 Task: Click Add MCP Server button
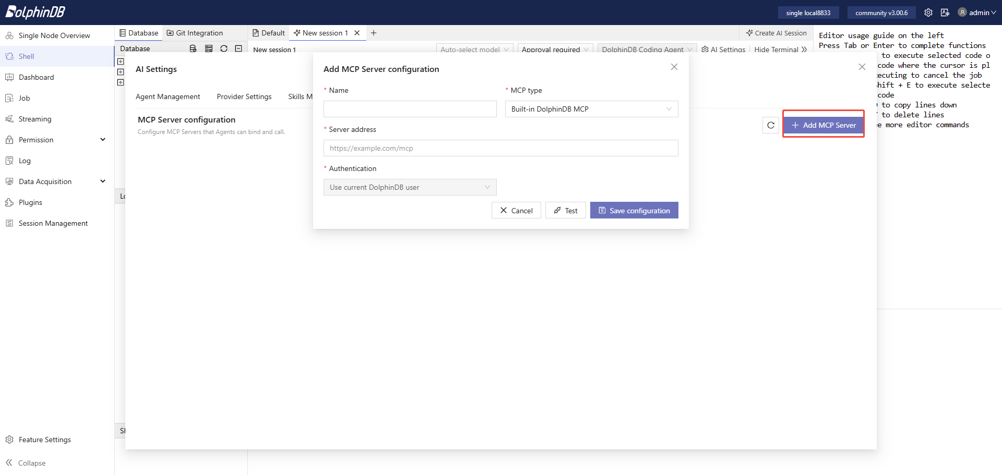824,125
